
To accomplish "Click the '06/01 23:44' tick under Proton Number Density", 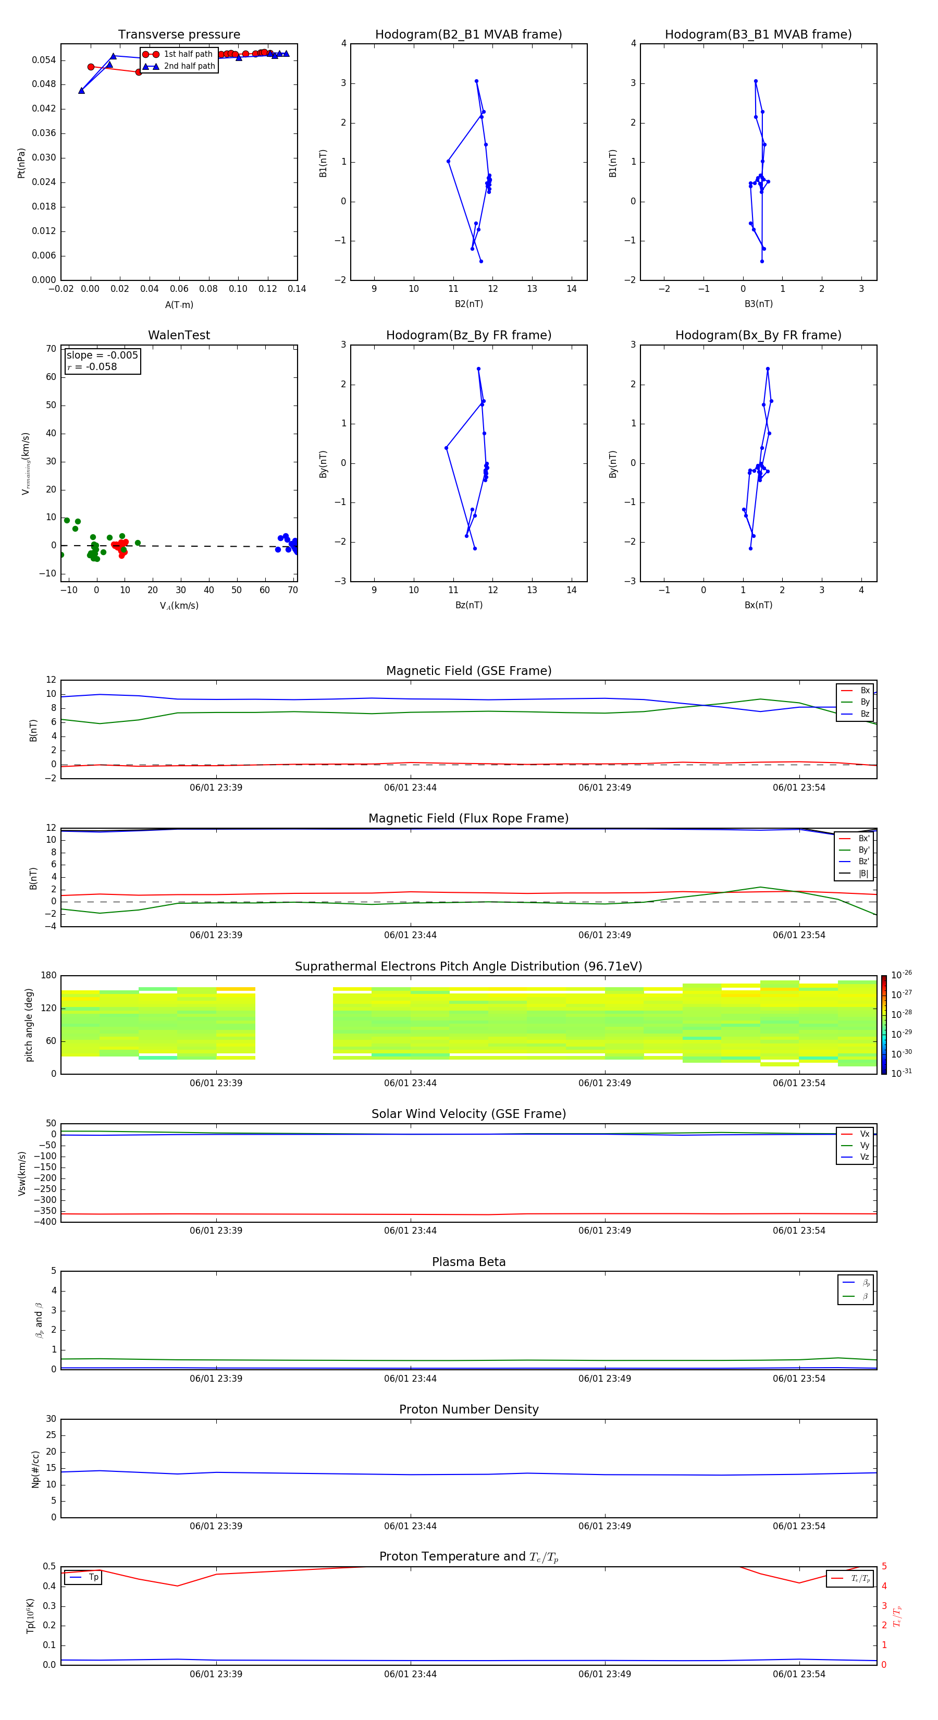I will [410, 1526].
